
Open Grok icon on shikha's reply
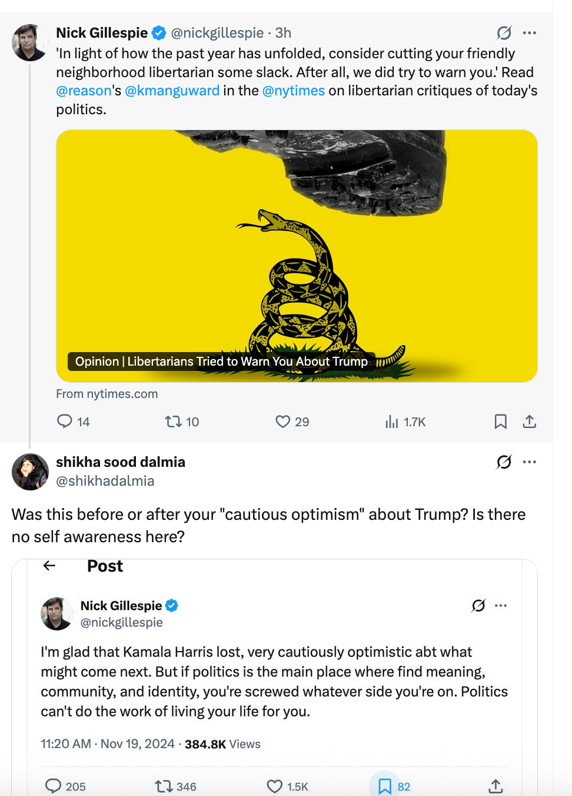[504, 462]
